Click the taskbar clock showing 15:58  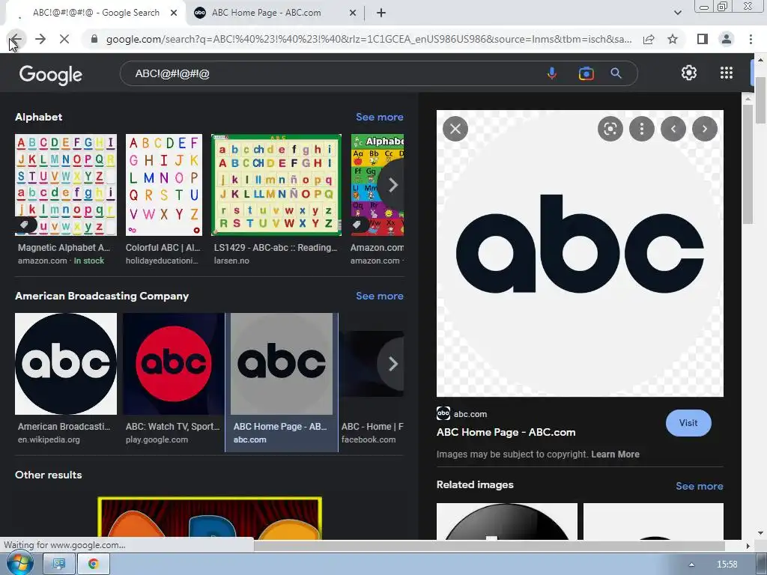[x=727, y=564]
